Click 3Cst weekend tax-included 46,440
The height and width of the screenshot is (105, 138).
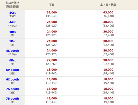[108, 16]
